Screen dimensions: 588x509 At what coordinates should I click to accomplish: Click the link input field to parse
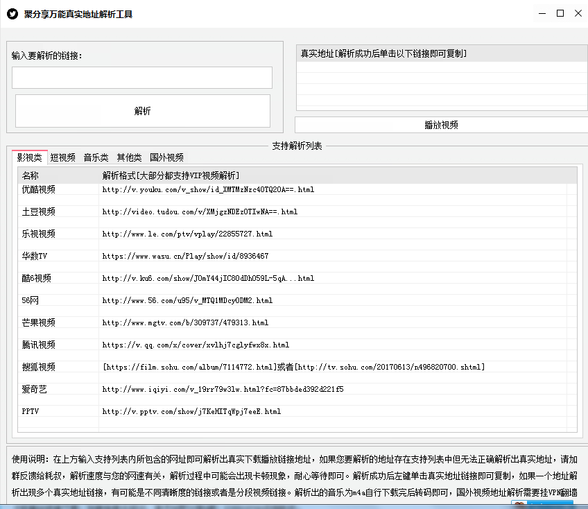[x=142, y=78]
